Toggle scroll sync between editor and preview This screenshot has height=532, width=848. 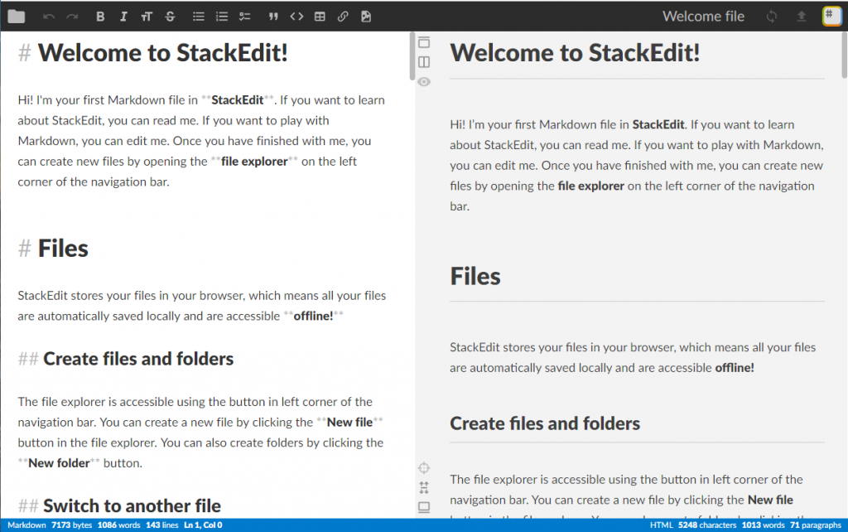(x=424, y=487)
